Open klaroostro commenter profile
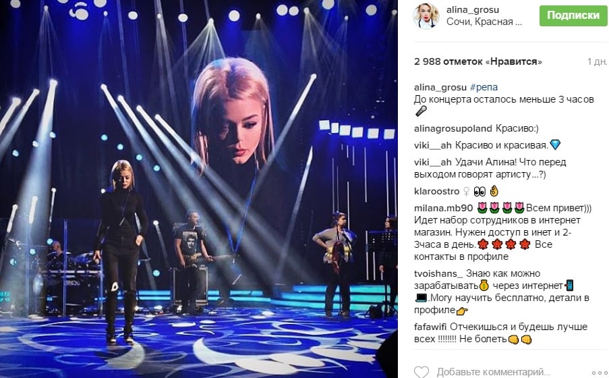Image resolution: width=609 pixels, height=378 pixels. (x=436, y=191)
